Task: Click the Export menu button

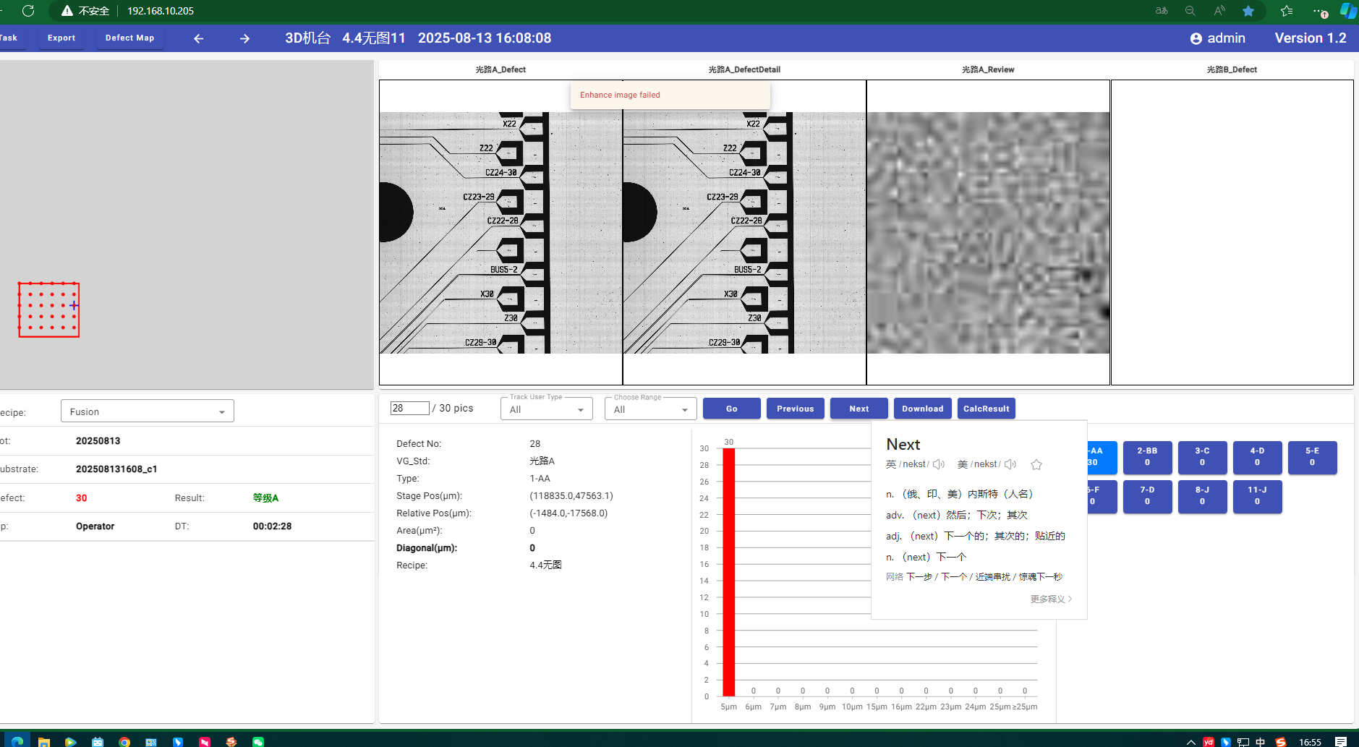Action: pos(61,38)
